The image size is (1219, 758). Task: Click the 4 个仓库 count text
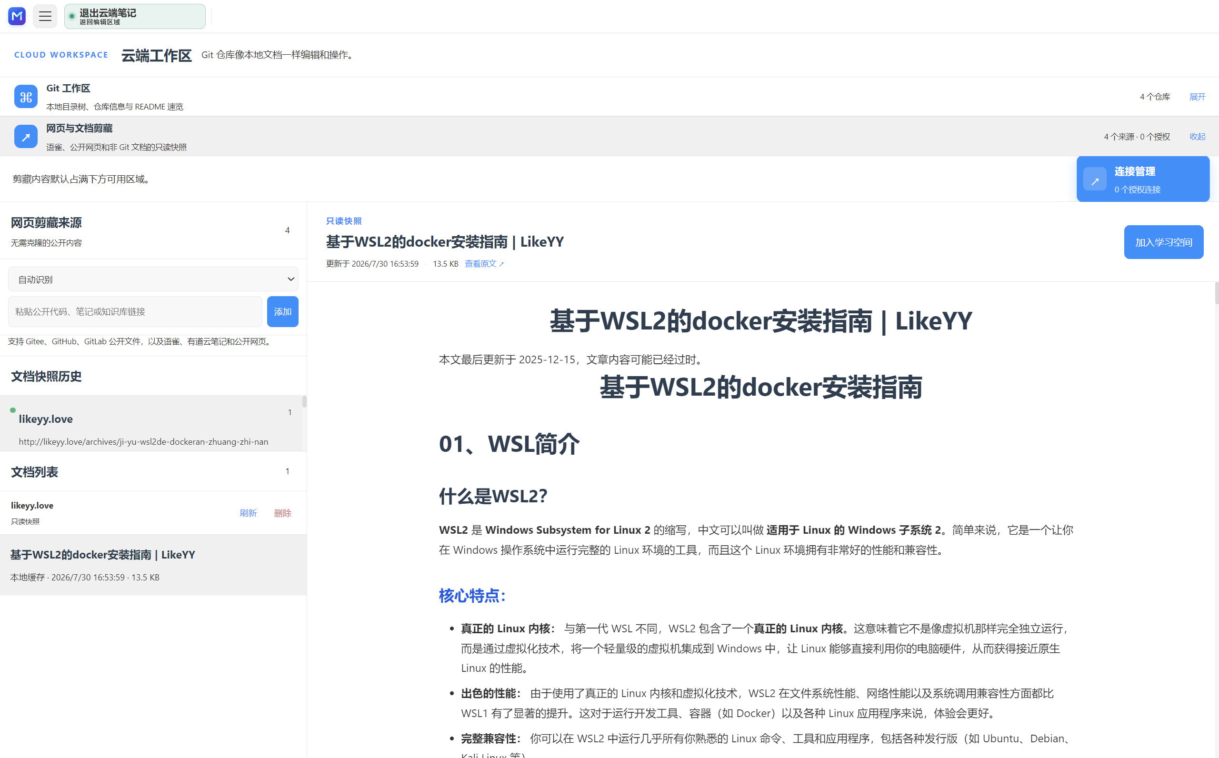pyautogui.click(x=1155, y=97)
